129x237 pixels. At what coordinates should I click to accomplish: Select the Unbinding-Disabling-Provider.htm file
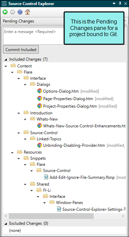(74, 145)
